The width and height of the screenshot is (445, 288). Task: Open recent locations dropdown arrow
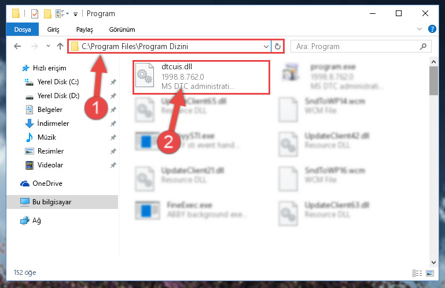coord(48,46)
